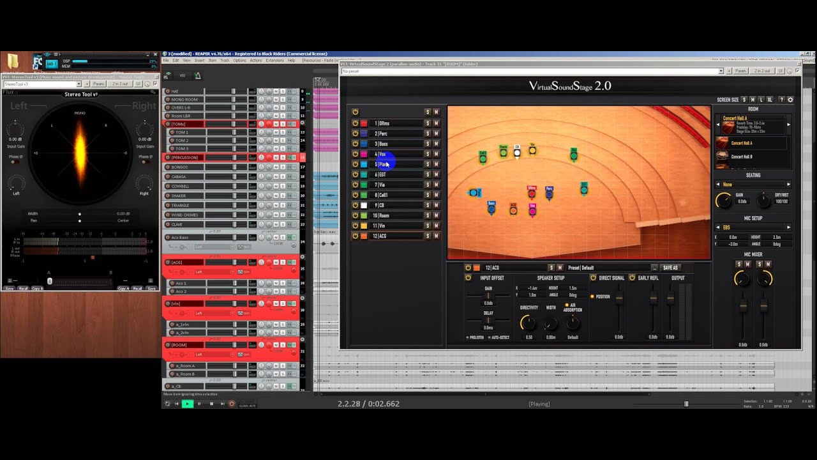Click the Vln source marker on stage
Image resolution: width=817 pixels, height=460 pixels.
tap(532, 149)
